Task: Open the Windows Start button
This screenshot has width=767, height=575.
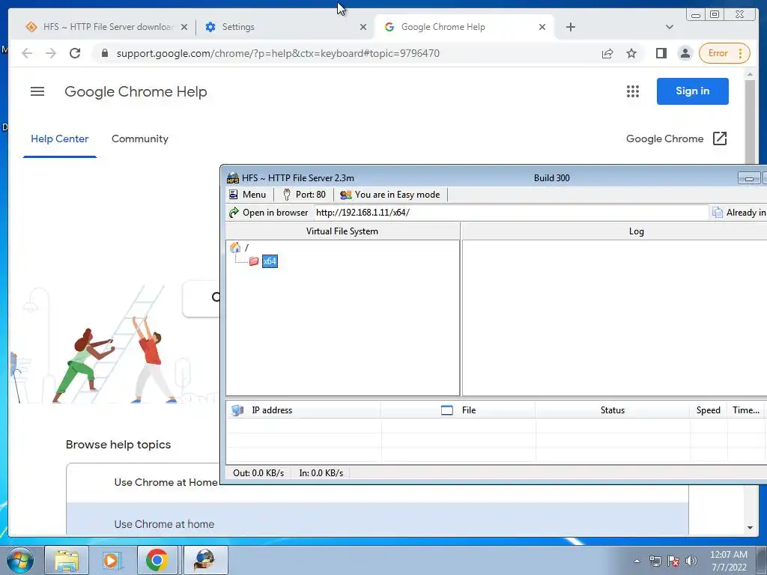Action: (x=20, y=560)
